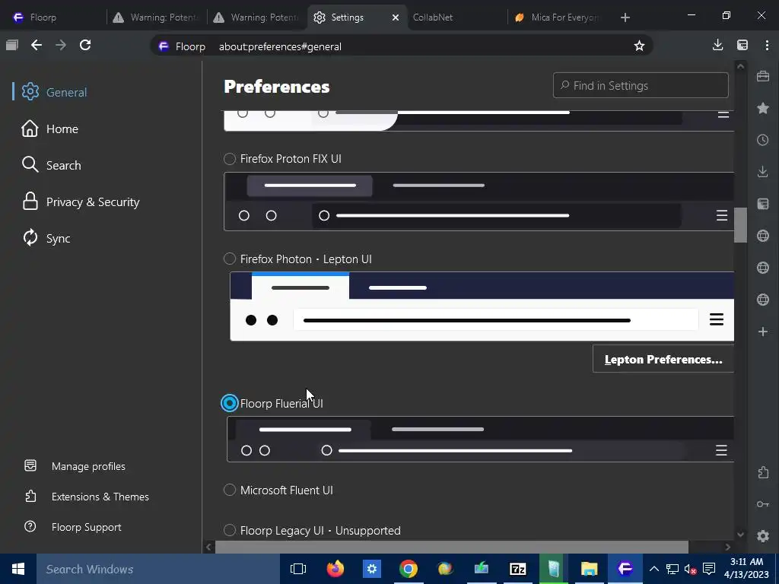This screenshot has height=584, width=779.
Task: Open downloads arrow in the browser sidebar
Action: coord(762,172)
